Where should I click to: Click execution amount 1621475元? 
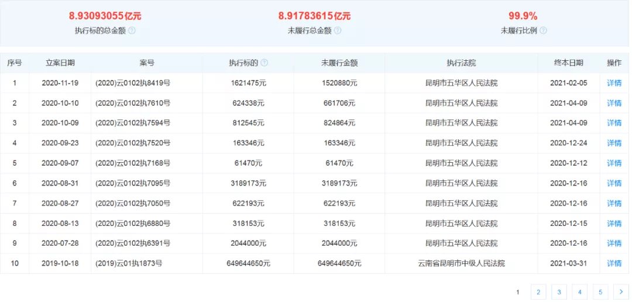click(249, 83)
